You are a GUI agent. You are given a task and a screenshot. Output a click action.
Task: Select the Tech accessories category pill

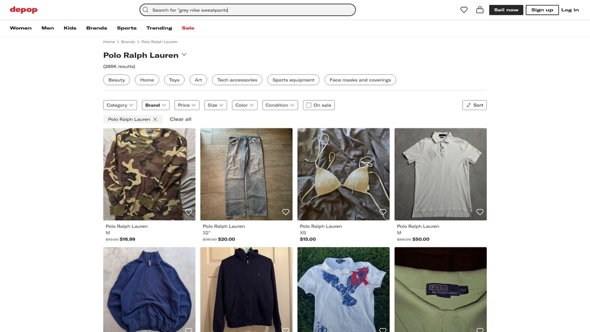coord(237,80)
